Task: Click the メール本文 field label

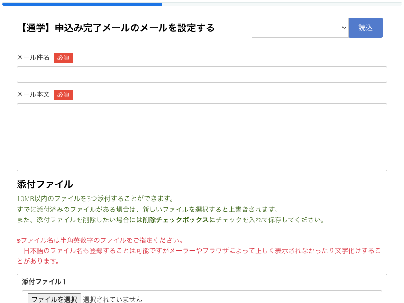Action: [33, 94]
